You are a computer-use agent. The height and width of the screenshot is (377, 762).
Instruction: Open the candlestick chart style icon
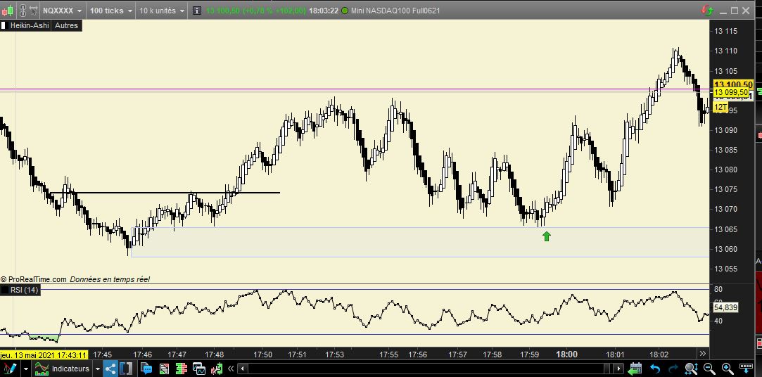tap(6, 11)
